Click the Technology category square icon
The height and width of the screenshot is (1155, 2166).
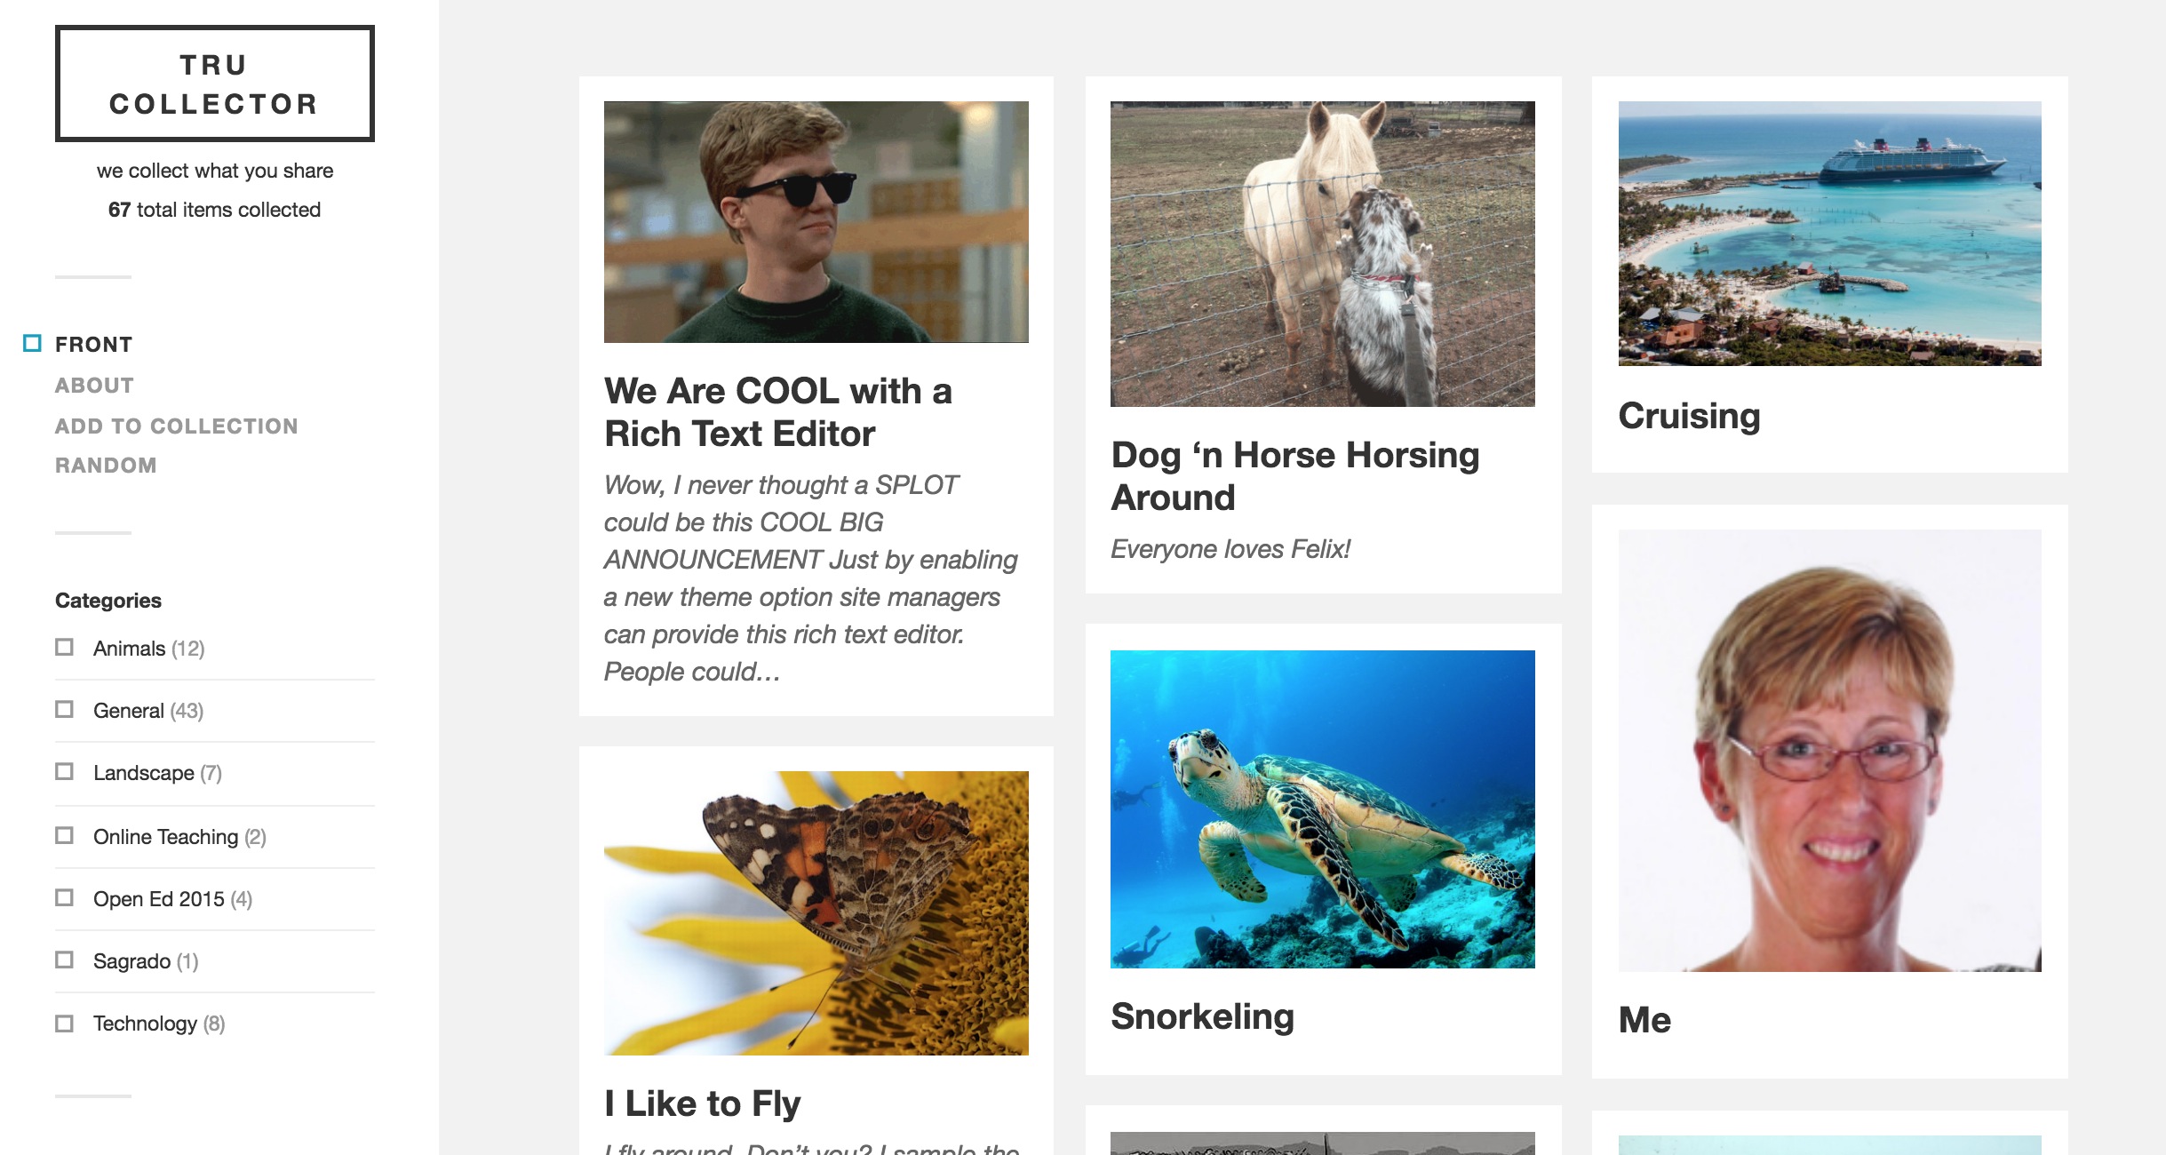click(64, 1023)
